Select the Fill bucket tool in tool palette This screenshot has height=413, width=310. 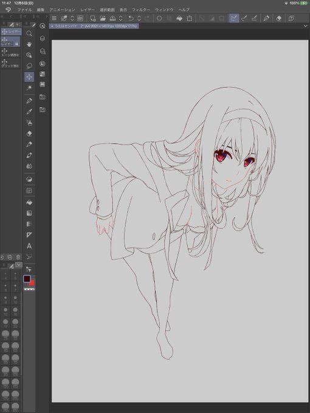pyautogui.click(x=29, y=202)
